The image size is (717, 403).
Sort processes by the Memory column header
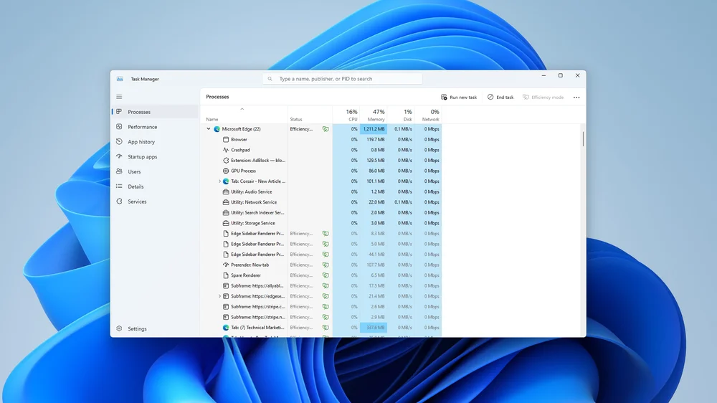point(376,115)
